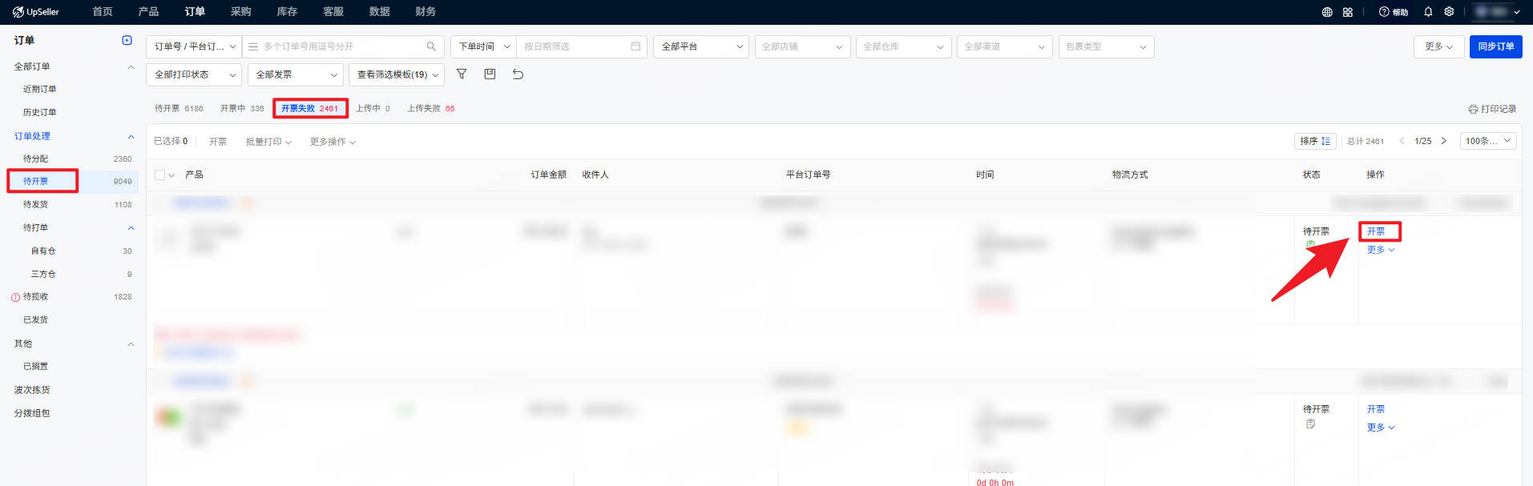Image resolution: width=1533 pixels, height=486 pixels.
Task: Toggle the select-all checkbox in table header
Action: click(x=160, y=175)
